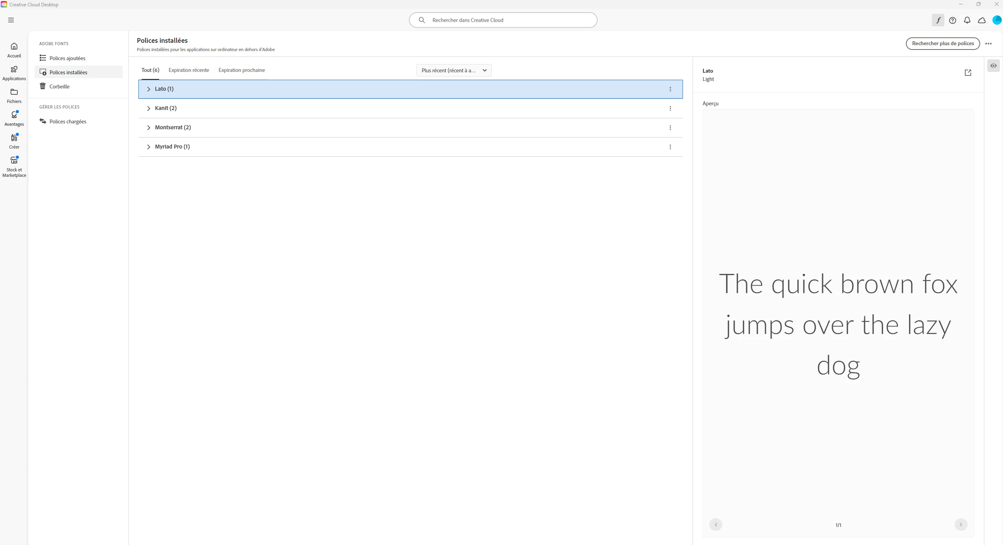Switch to the Expiration prochaine tab
The image size is (1003, 545).
(241, 70)
